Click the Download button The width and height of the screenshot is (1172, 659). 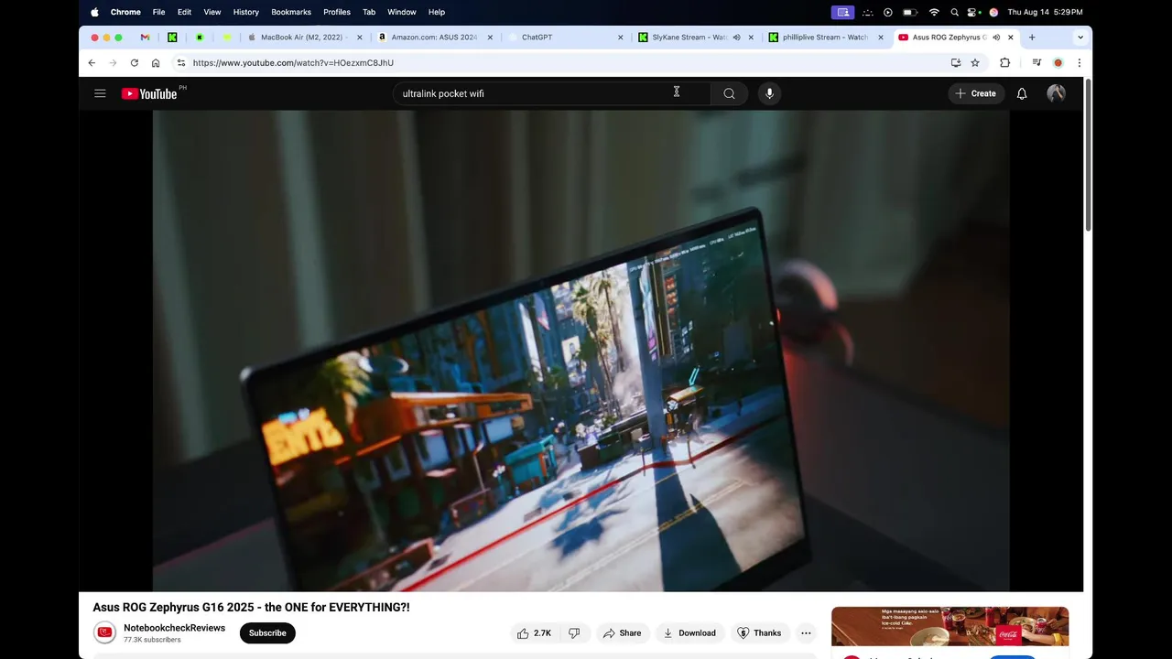tap(689, 632)
